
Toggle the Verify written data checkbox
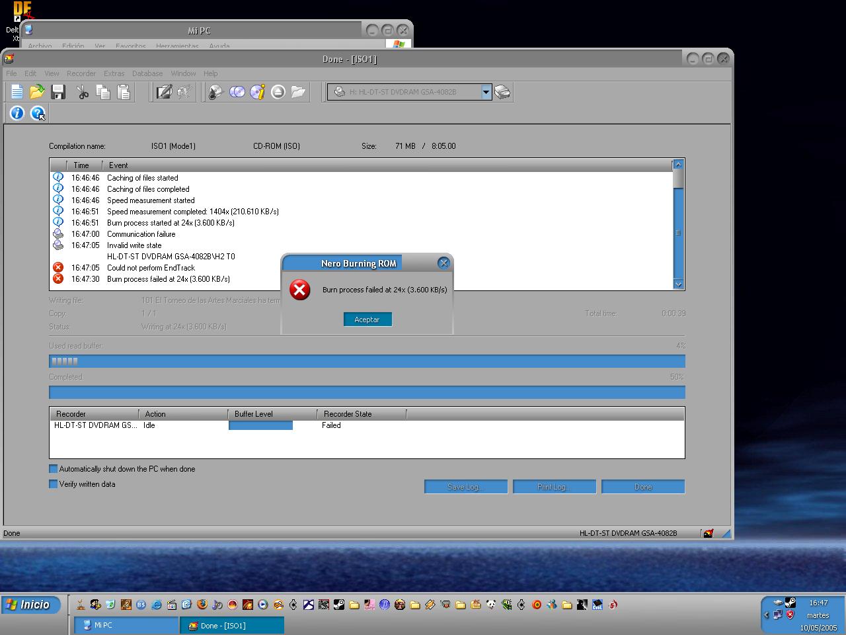pyautogui.click(x=54, y=484)
